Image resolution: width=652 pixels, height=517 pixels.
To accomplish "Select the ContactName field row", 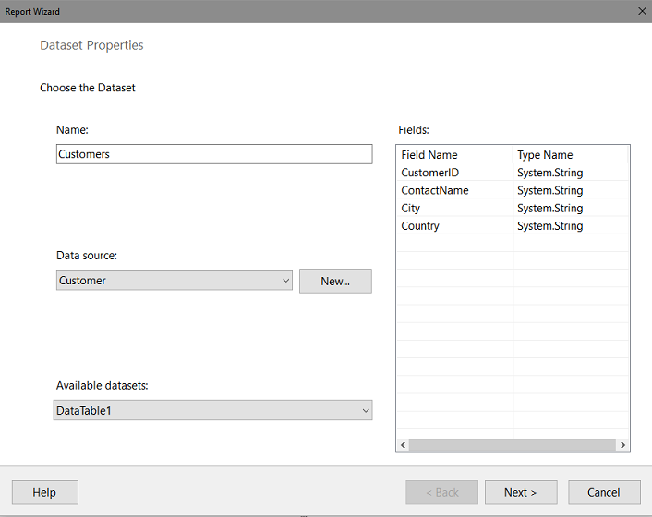I will [x=513, y=190].
